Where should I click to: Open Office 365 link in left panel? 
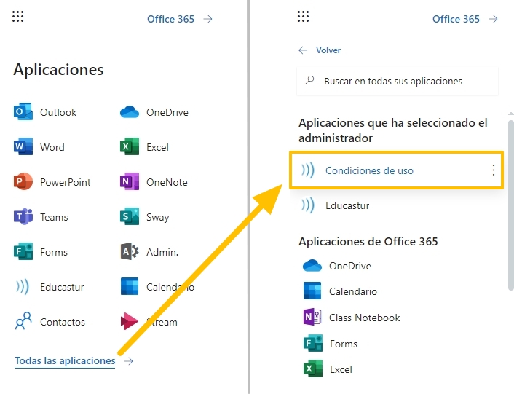[x=180, y=19]
